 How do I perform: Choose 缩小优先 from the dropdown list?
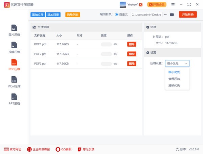tap(174, 72)
